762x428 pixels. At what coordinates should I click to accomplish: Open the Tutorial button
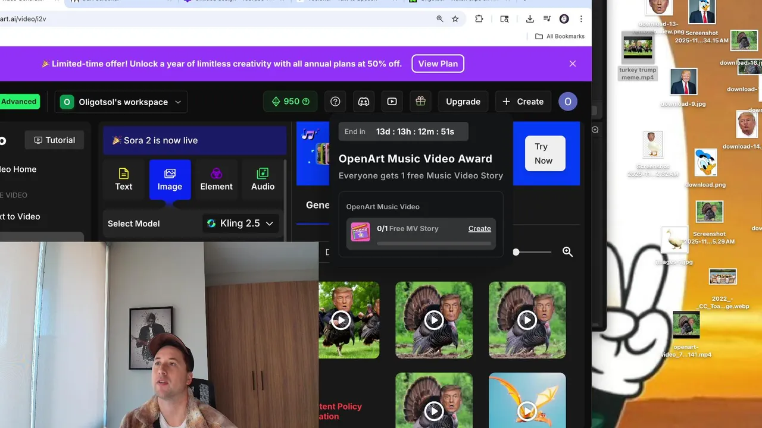pos(54,140)
